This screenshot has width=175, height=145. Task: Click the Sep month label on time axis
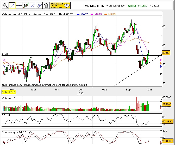128,90
